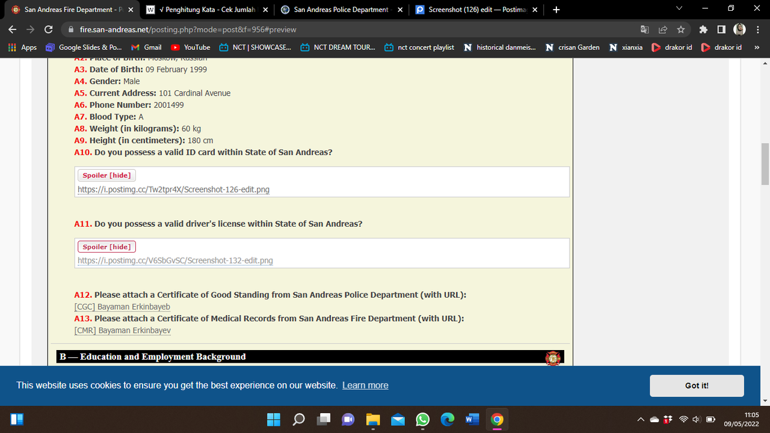Open WhatsApp from taskbar
Image resolution: width=770 pixels, height=433 pixels.
coord(422,419)
